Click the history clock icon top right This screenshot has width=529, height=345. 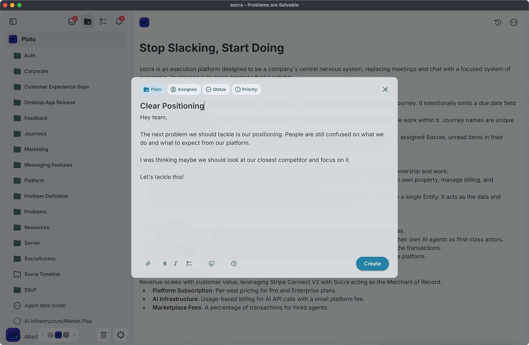coord(498,22)
